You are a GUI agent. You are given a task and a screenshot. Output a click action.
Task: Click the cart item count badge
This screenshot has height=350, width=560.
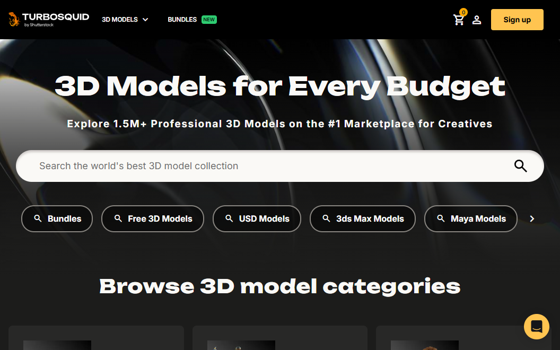coord(463,12)
